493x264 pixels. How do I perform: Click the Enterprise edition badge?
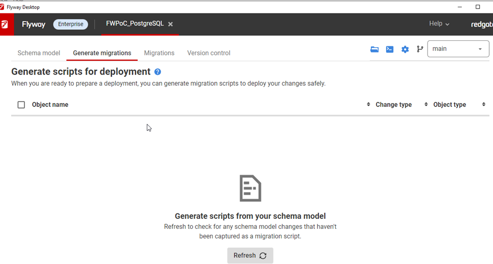[x=70, y=24]
